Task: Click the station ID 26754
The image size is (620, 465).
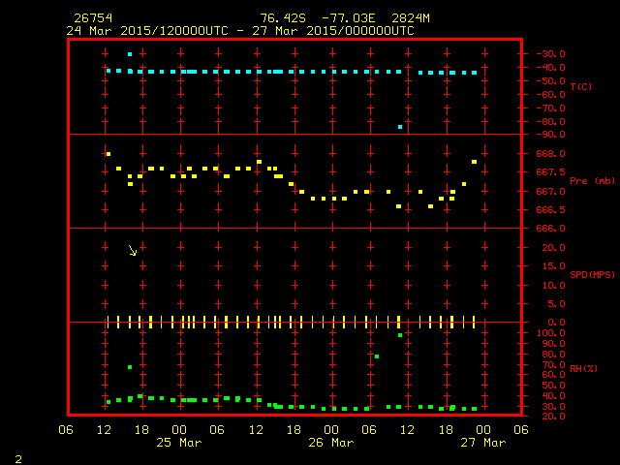Action: 93,18
